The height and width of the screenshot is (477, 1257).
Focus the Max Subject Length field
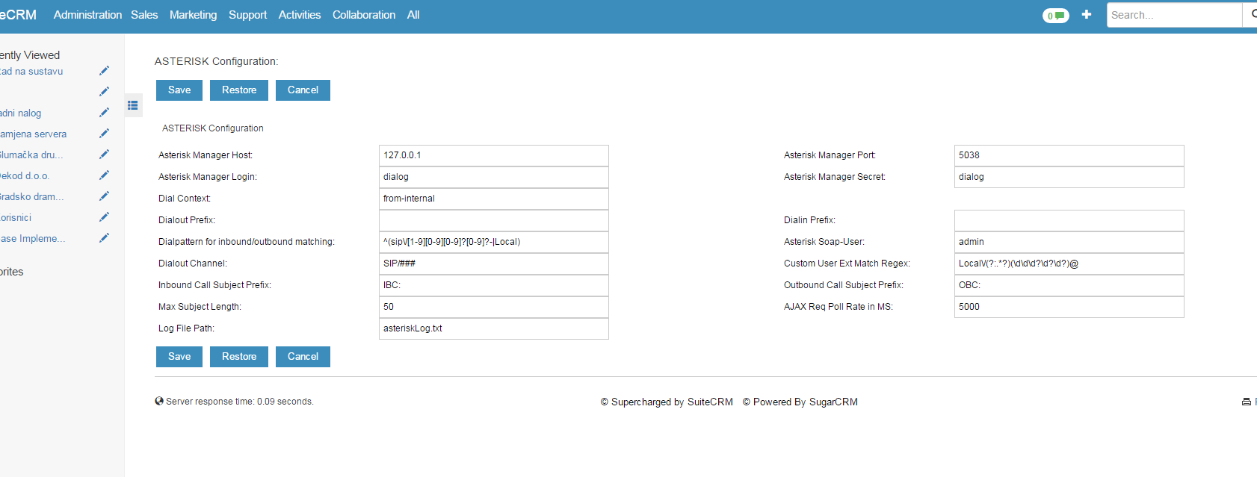pyautogui.click(x=494, y=307)
